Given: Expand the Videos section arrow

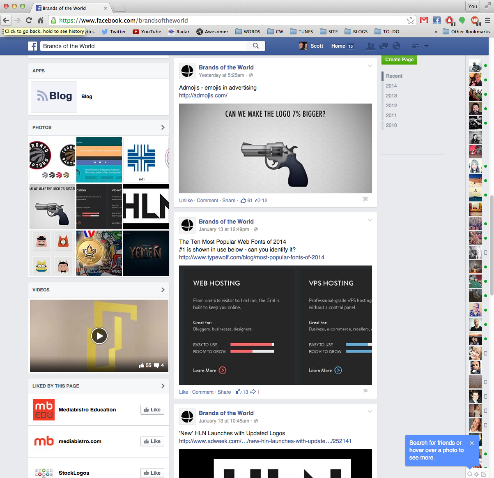Looking at the screenshot, I should 163,290.
